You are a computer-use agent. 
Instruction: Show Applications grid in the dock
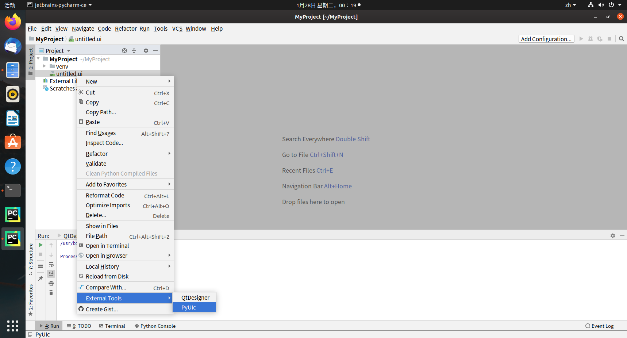click(x=13, y=326)
